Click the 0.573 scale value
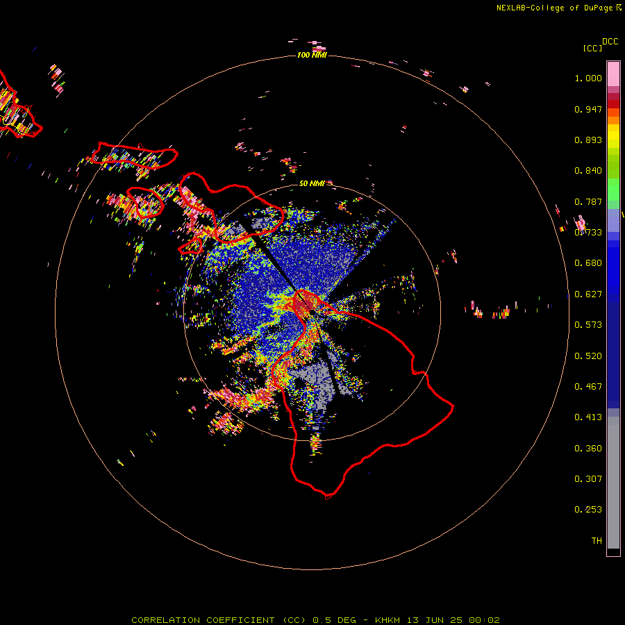625x625 pixels. click(588, 325)
